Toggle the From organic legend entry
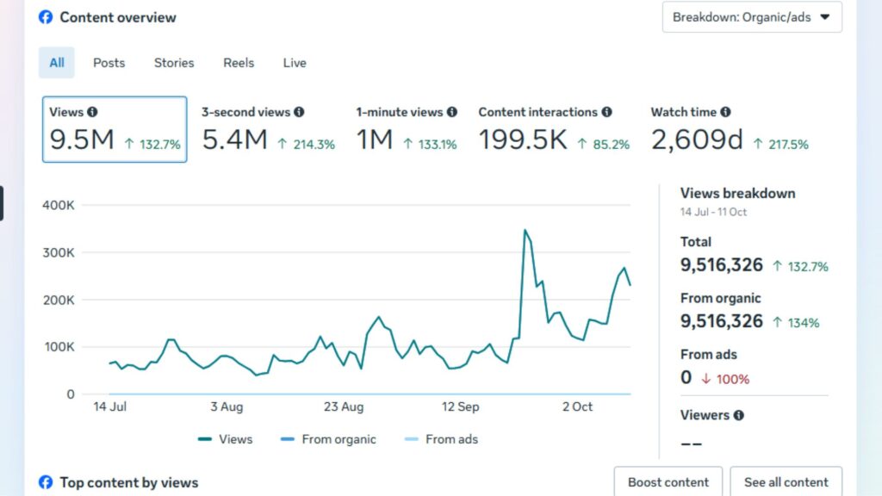The image size is (882, 496). coord(329,439)
